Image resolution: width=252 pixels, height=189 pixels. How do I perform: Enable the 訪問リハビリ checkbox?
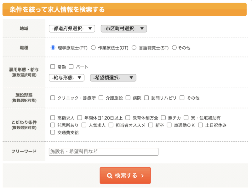tap(146, 98)
